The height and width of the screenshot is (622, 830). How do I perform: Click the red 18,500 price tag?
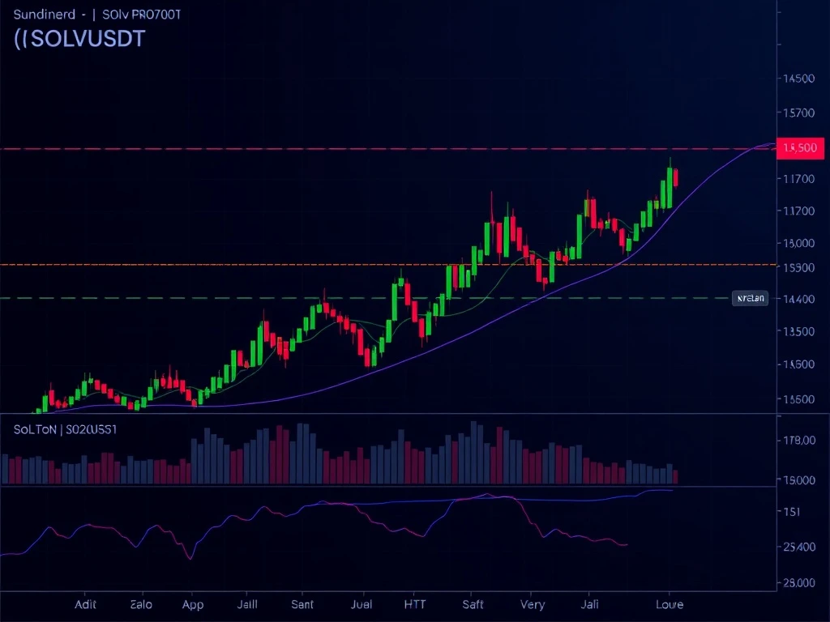click(799, 148)
